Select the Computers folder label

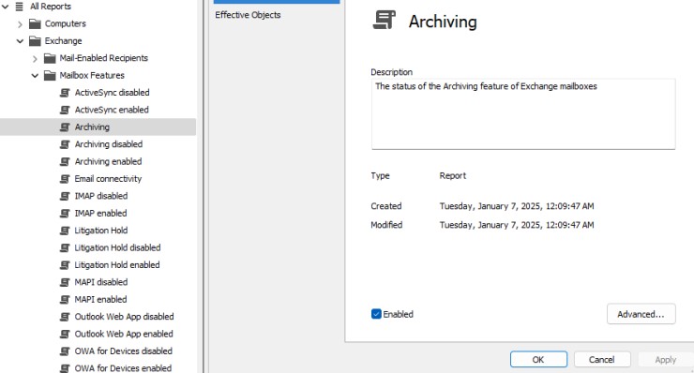pyautogui.click(x=65, y=23)
